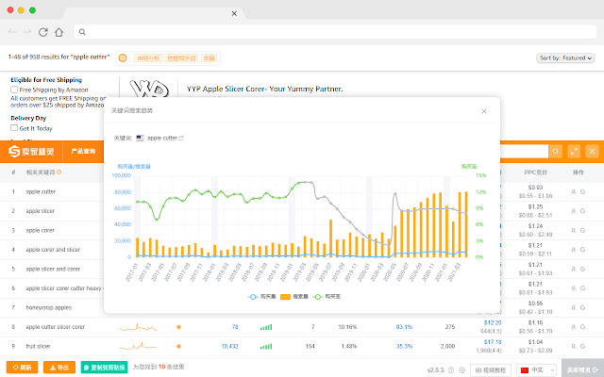Open external link icon beside apple cutter keyword
The image size is (604, 377).
[181, 138]
